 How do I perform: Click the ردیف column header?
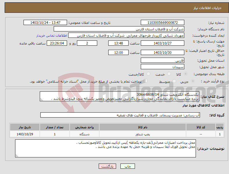[x=220, y=127]
